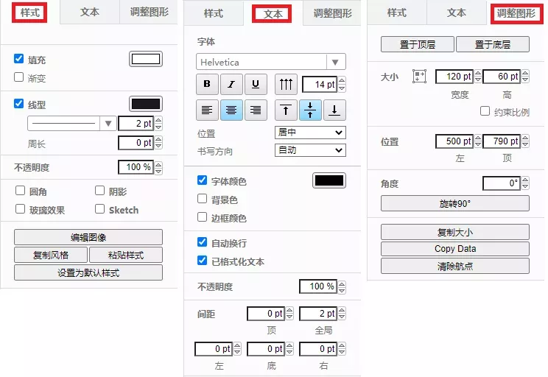The width and height of the screenshot is (548, 377).
Task: Center-align the text horizontally
Action: coord(231,110)
